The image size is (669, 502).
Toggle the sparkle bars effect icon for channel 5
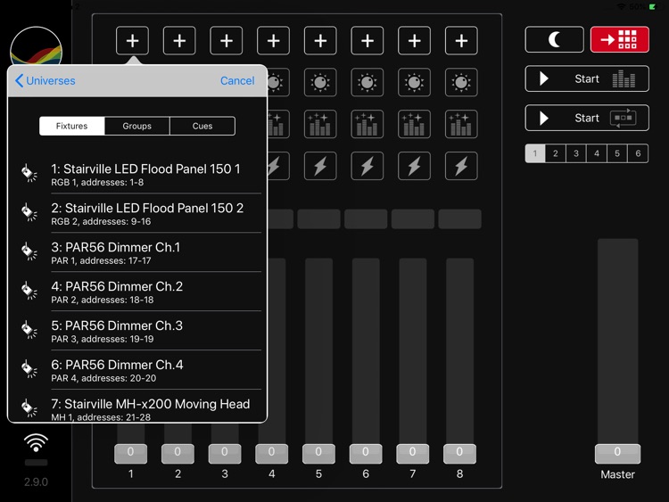pyautogui.click(x=320, y=124)
